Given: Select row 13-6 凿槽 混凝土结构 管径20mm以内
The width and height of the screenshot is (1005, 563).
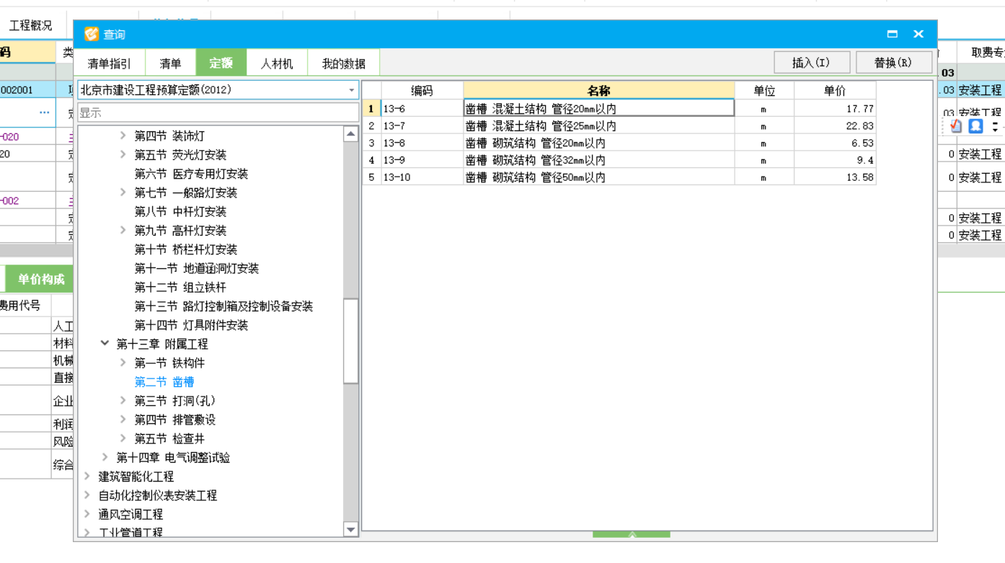Looking at the screenshot, I should click(619, 108).
